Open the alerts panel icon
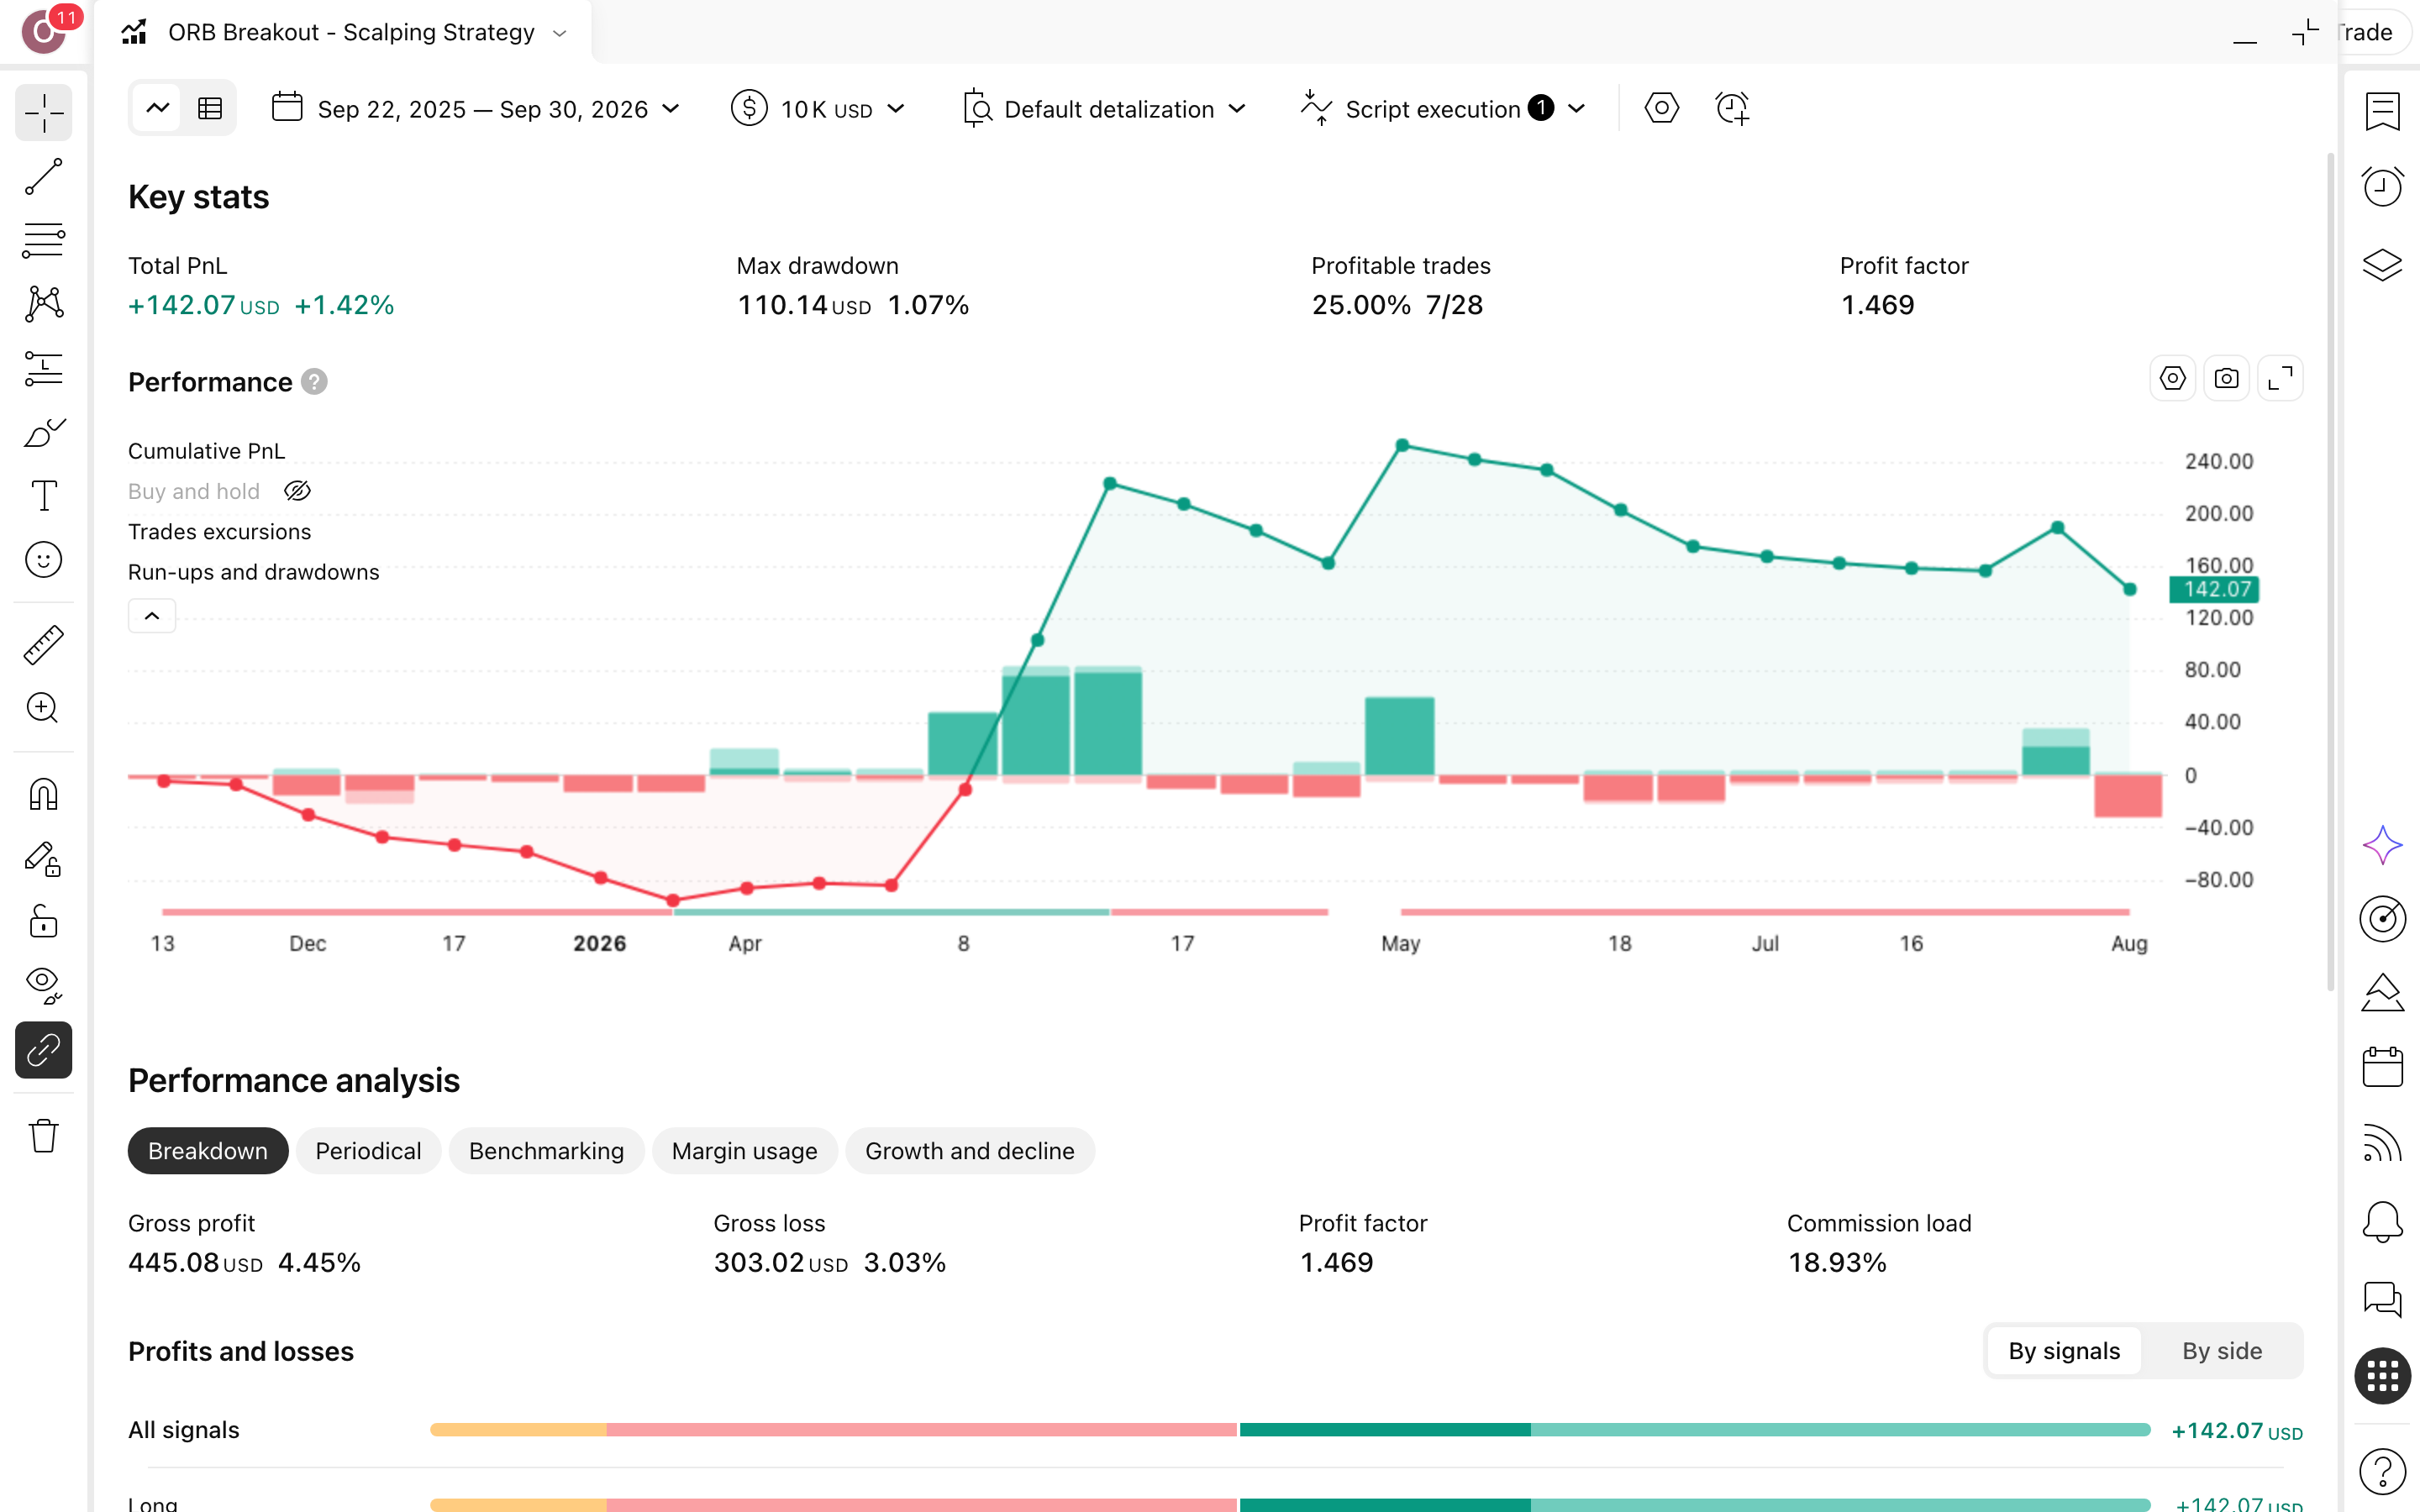Viewport: 2420px width, 1512px height. point(2383,187)
